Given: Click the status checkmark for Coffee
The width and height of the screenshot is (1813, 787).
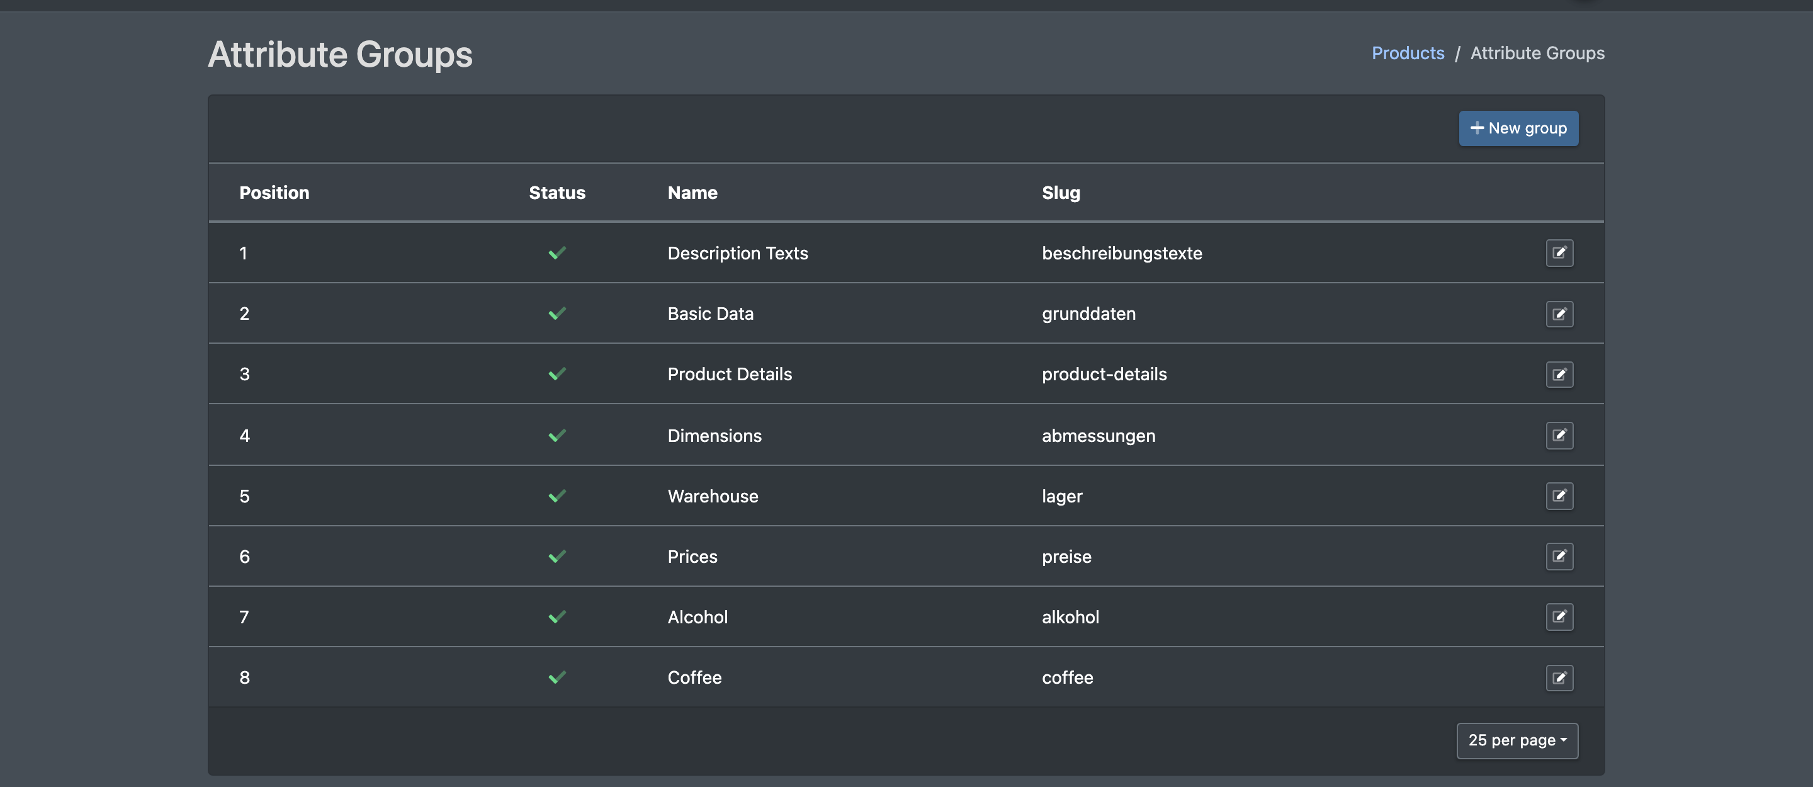Looking at the screenshot, I should point(556,677).
